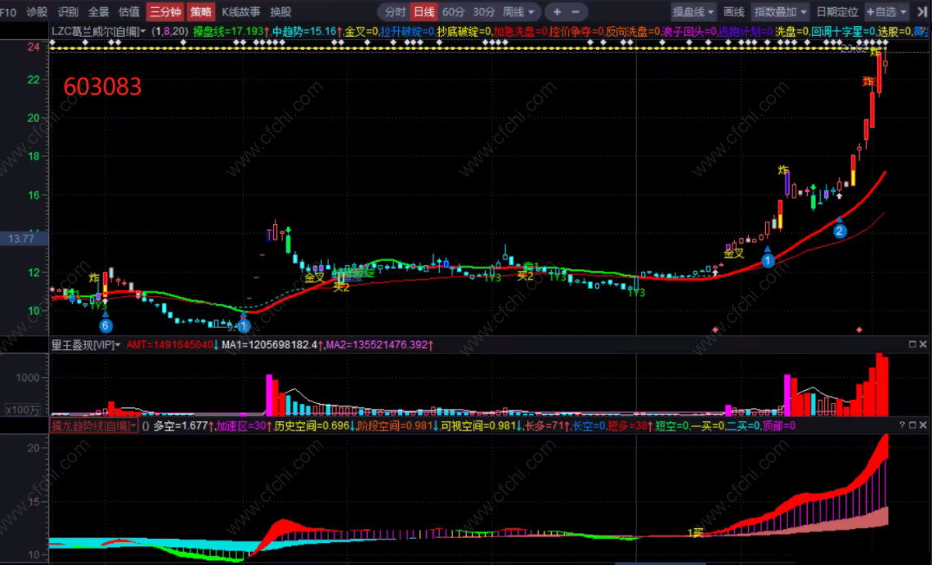Open the F10 company info page

(8, 12)
